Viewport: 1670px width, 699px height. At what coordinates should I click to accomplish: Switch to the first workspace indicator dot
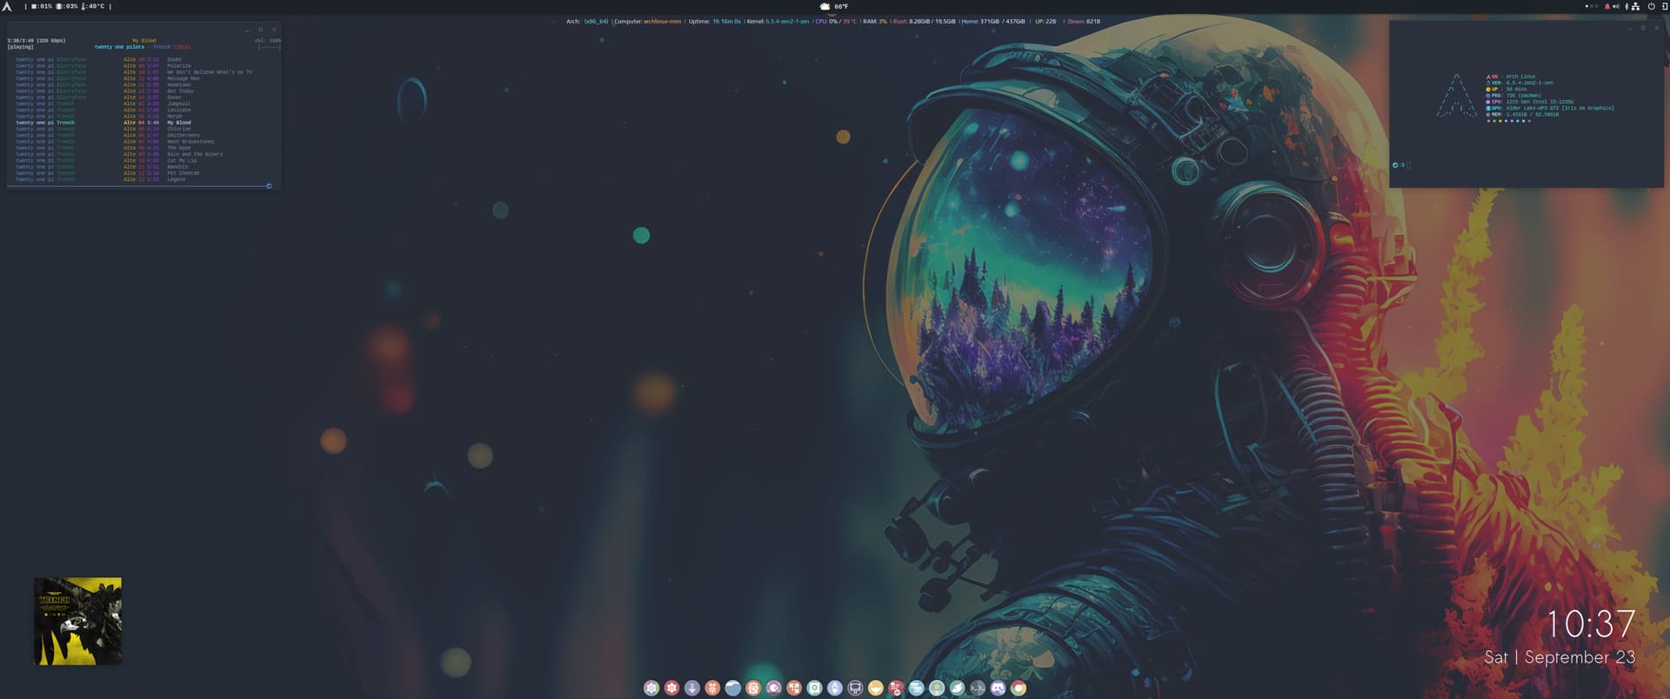tap(1586, 6)
